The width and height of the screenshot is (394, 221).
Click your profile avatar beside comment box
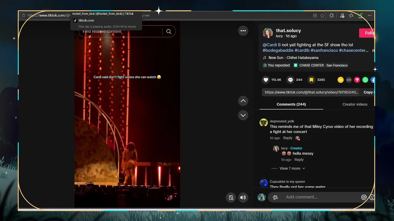coord(262,197)
